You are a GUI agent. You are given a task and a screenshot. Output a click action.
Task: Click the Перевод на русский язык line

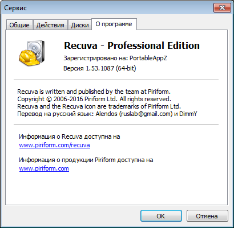pos(107,114)
